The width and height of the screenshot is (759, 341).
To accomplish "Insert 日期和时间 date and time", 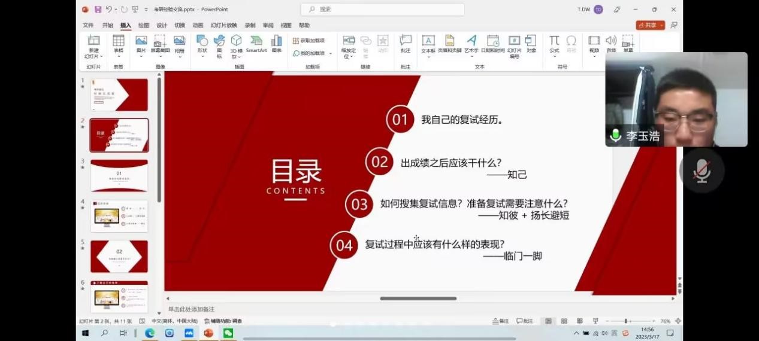I will point(492,44).
